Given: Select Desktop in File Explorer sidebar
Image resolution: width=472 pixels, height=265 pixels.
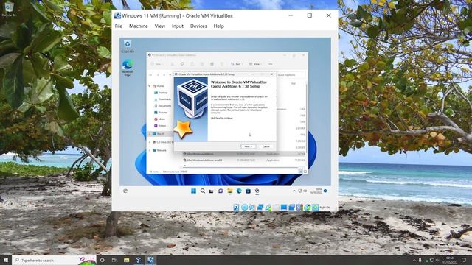Looking at the screenshot, I should click(161, 93).
